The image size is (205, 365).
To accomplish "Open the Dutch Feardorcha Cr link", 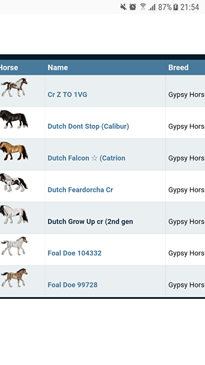I will (x=81, y=190).
